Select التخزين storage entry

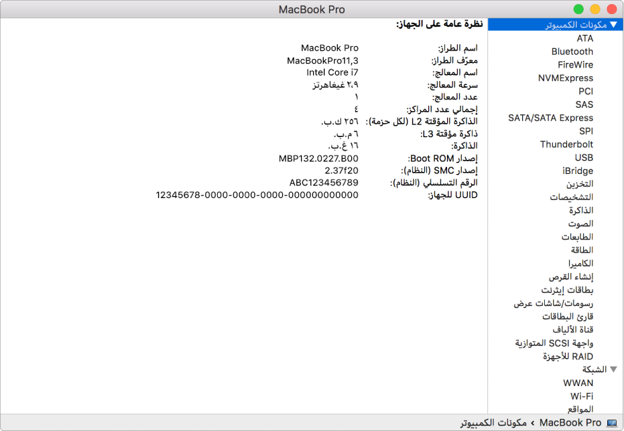pyautogui.click(x=580, y=184)
